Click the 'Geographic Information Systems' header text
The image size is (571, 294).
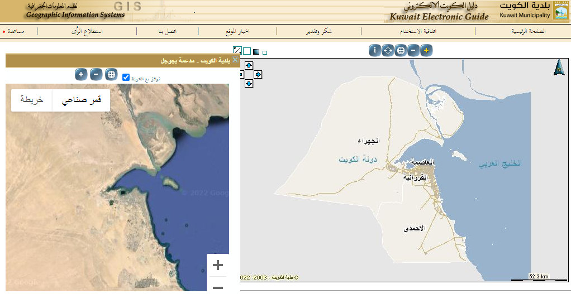pyautogui.click(x=75, y=15)
